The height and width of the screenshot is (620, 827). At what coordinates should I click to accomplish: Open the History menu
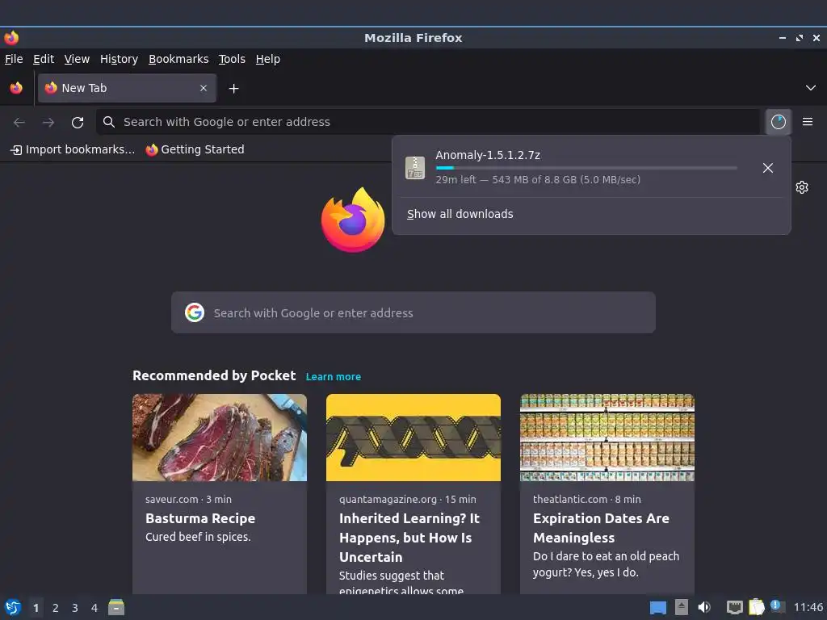pyautogui.click(x=119, y=59)
